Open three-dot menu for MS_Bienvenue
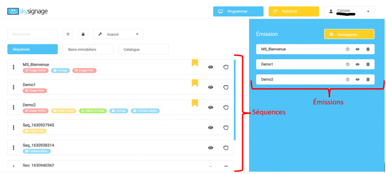Screen dimensions: 386x174 coord(14,67)
